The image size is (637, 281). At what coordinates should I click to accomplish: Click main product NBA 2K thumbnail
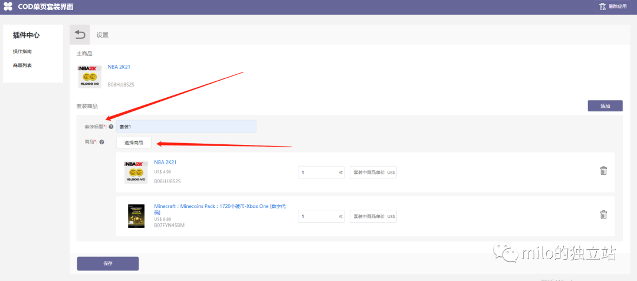pos(90,76)
